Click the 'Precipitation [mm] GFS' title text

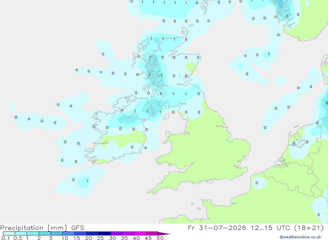[x=42, y=228]
